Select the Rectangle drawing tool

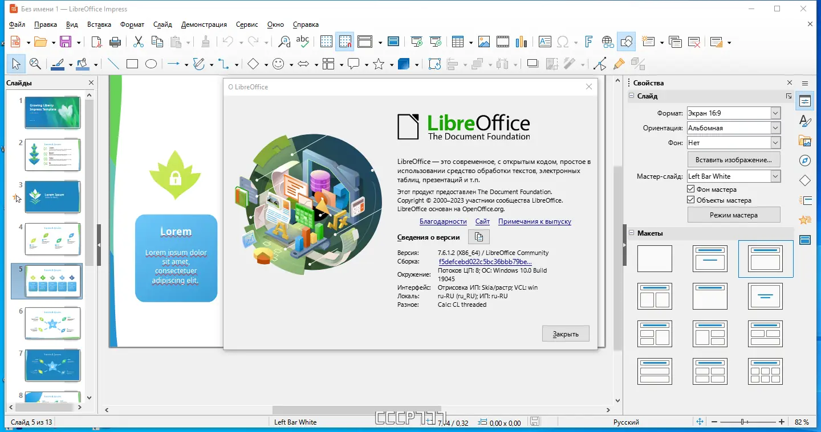tap(132, 64)
